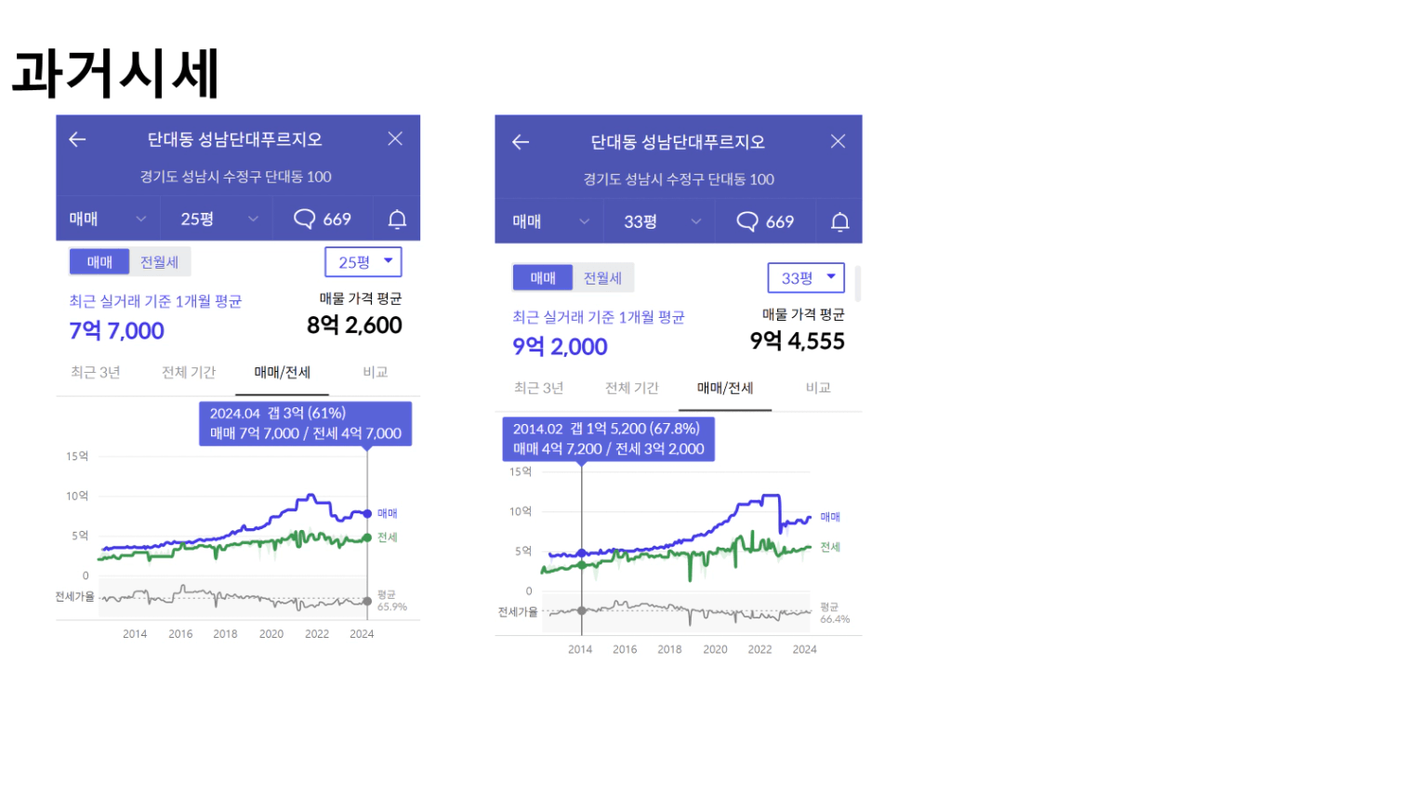Switch left panel toggle to 전월세
This screenshot has width=1413, height=795.
(x=160, y=262)
